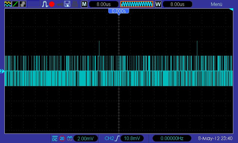Click the DC coupling icon
The height and width of the screenshot is (143, 238).
click(55, 139)
